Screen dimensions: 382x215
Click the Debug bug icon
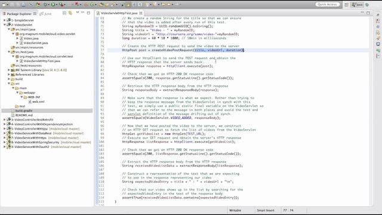coord(45,4)
